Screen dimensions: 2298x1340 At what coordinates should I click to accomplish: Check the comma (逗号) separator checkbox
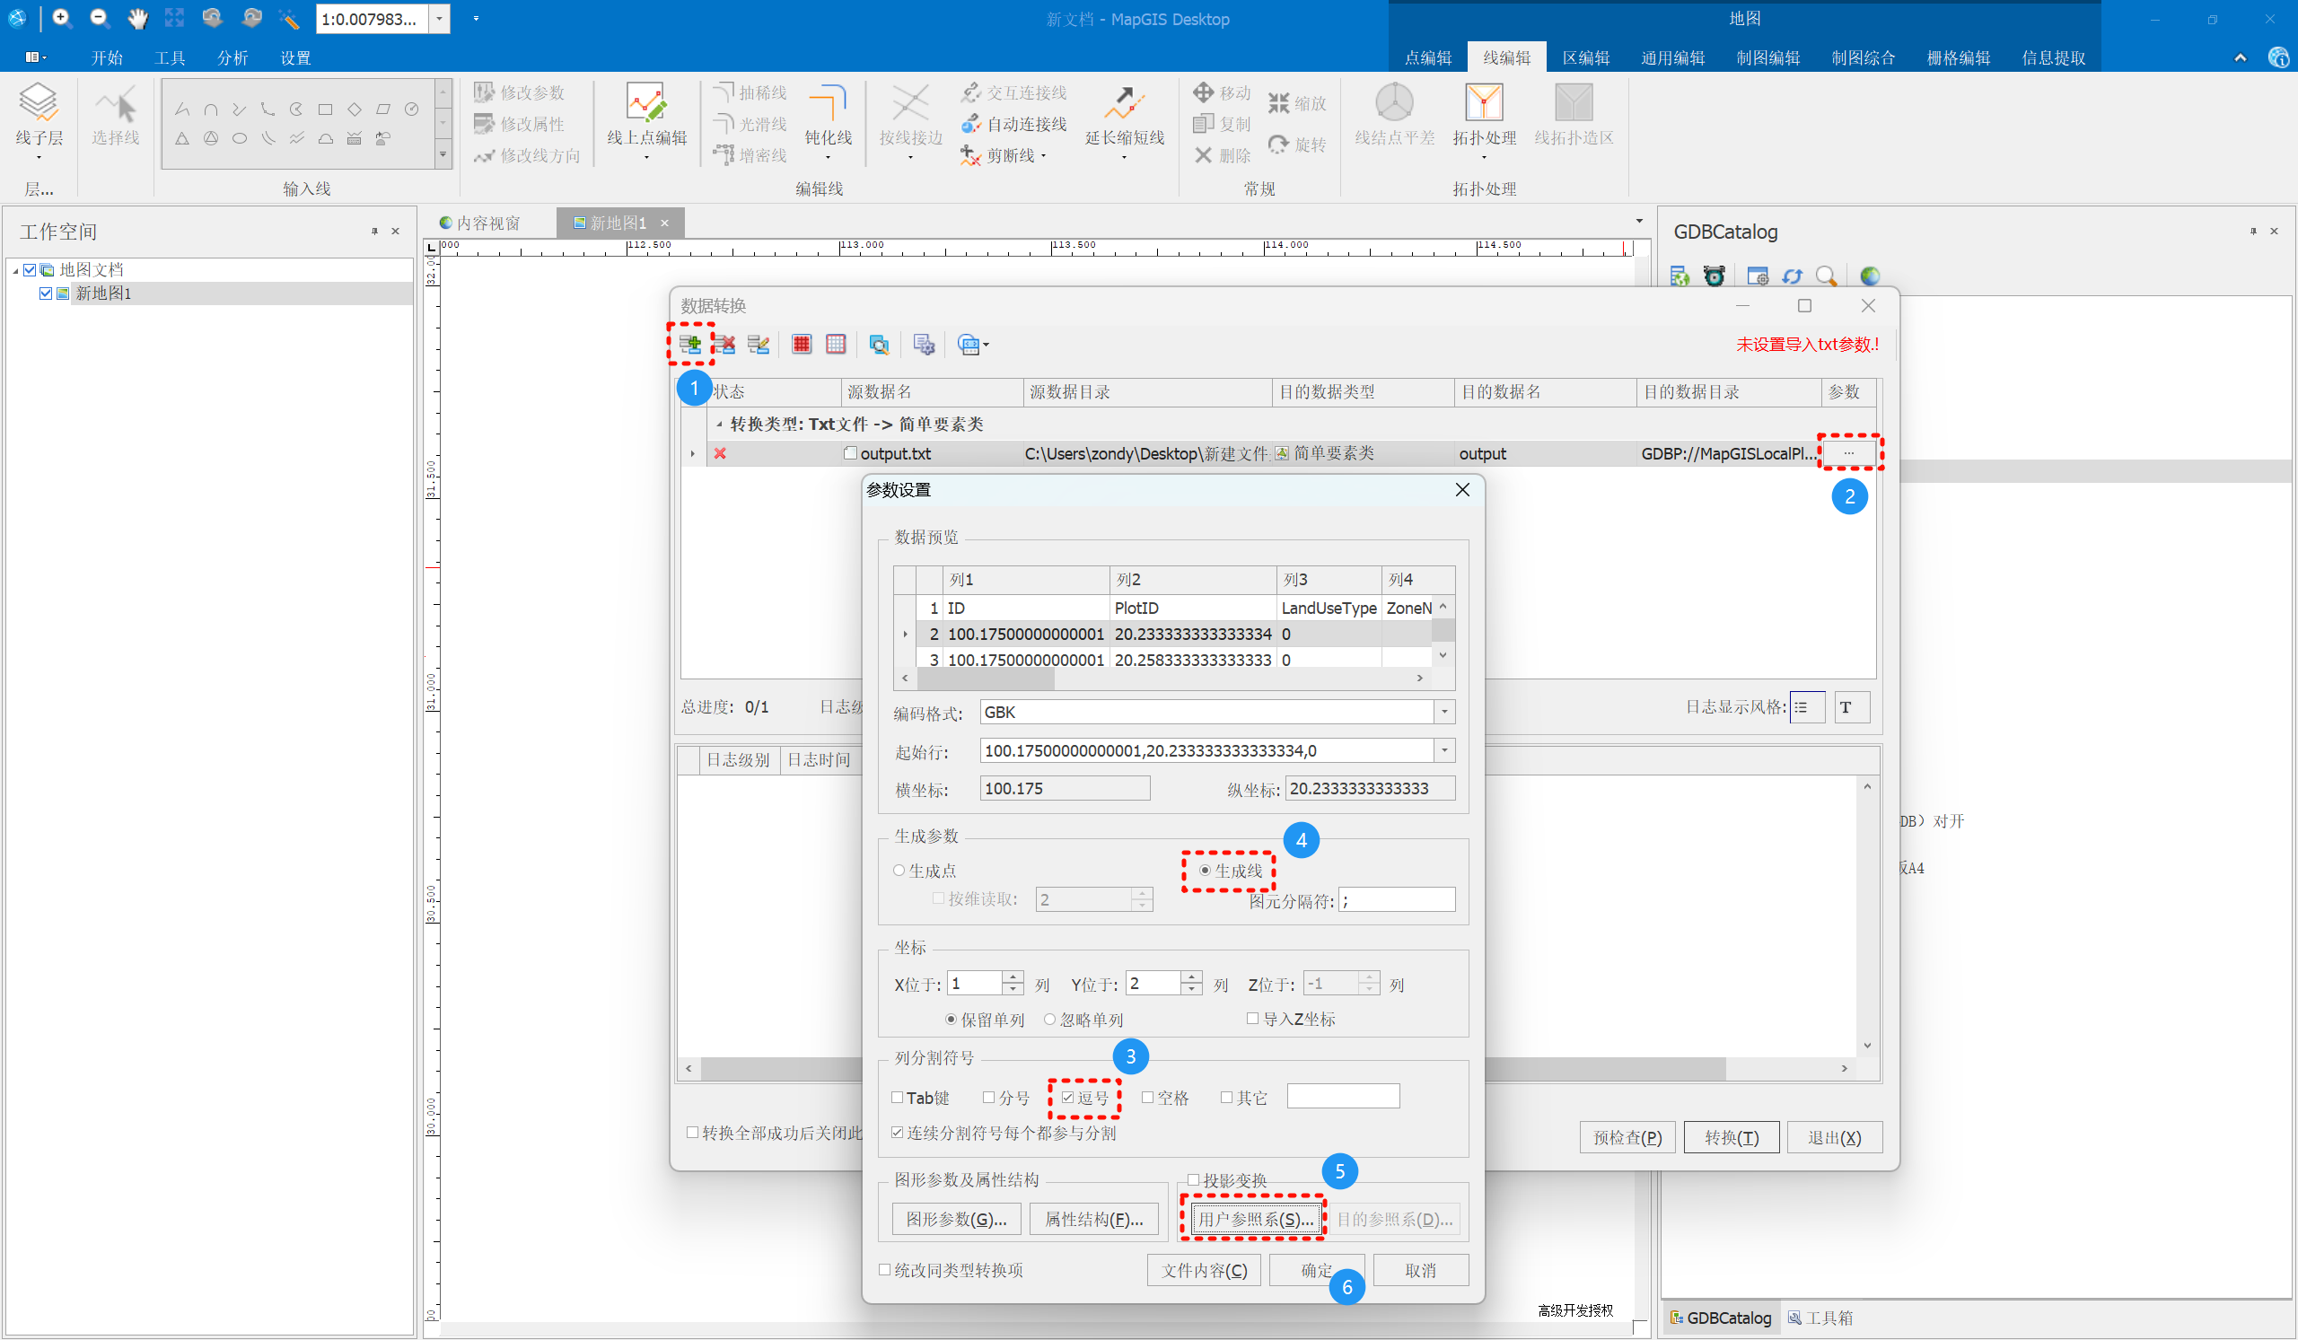coord(1068,1098)
